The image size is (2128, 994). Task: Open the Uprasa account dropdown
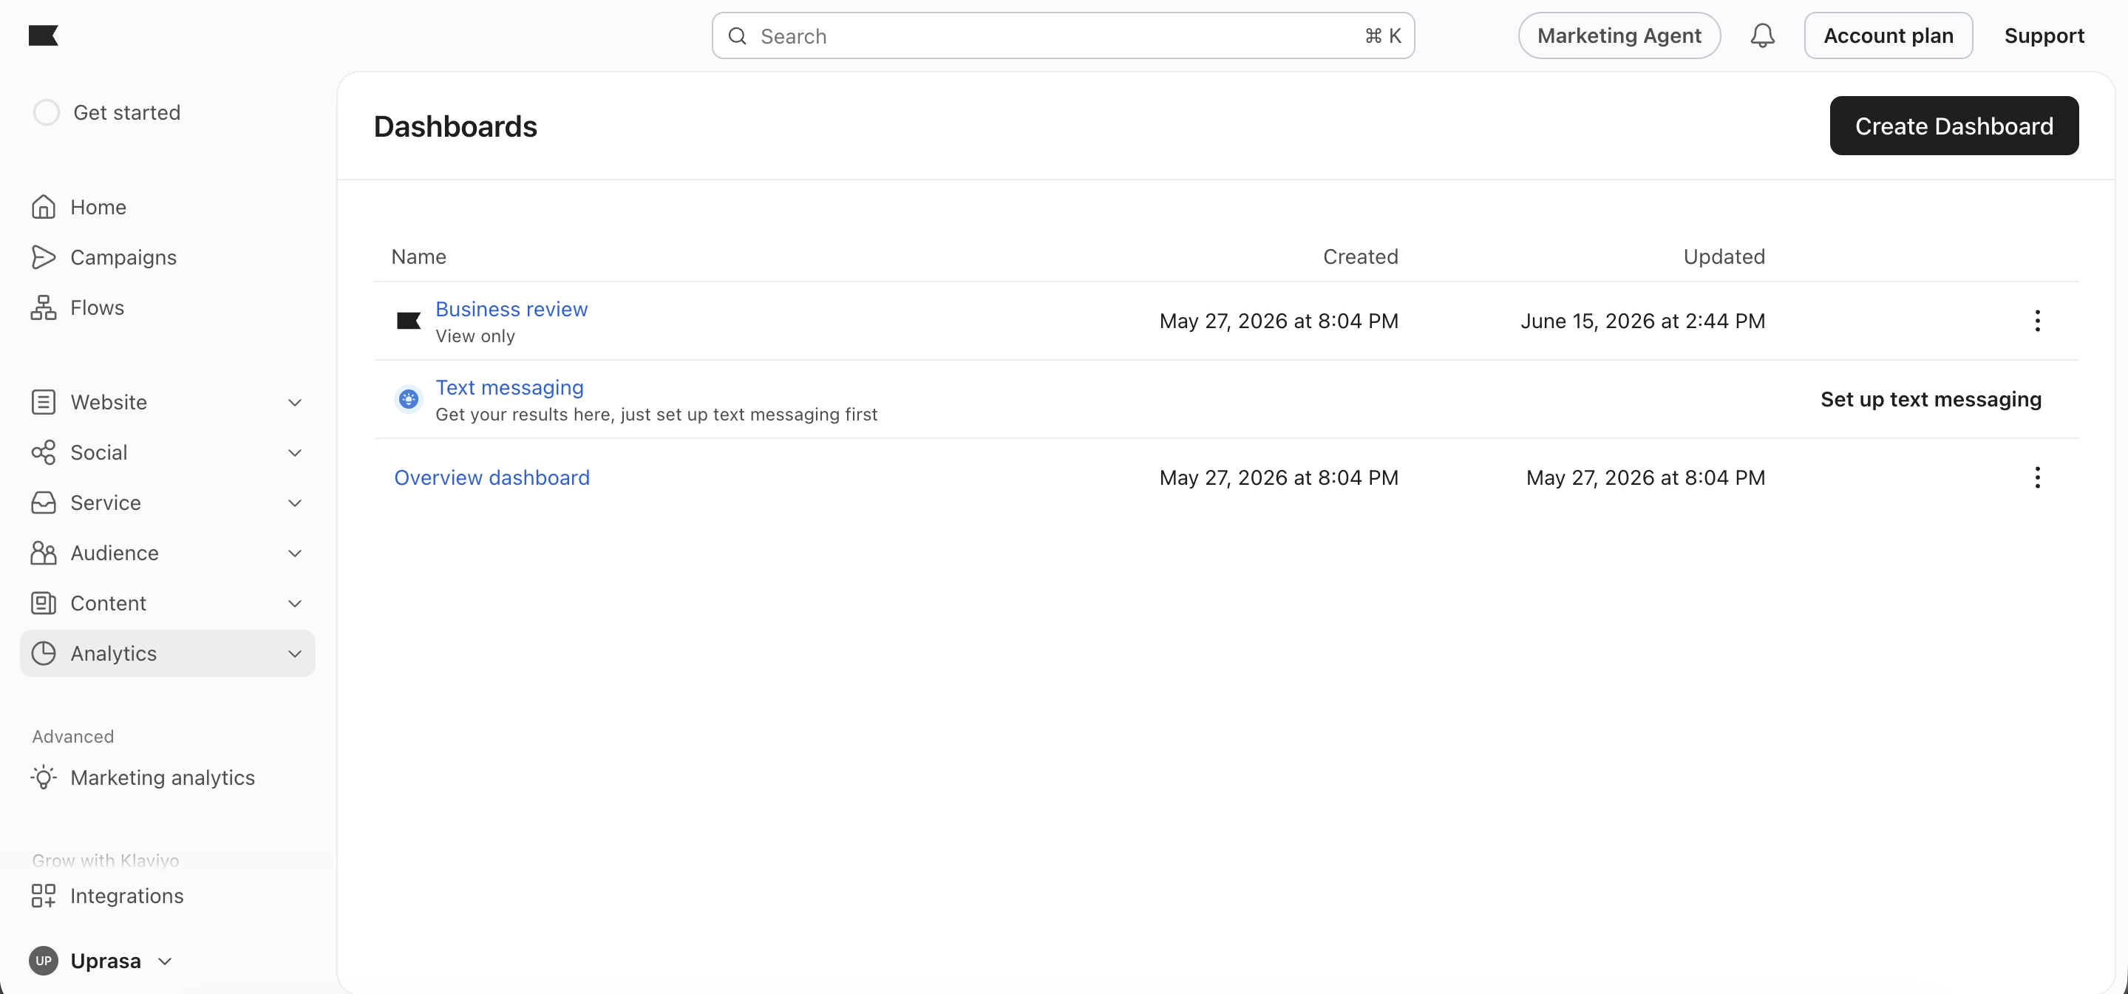[164, 961]
